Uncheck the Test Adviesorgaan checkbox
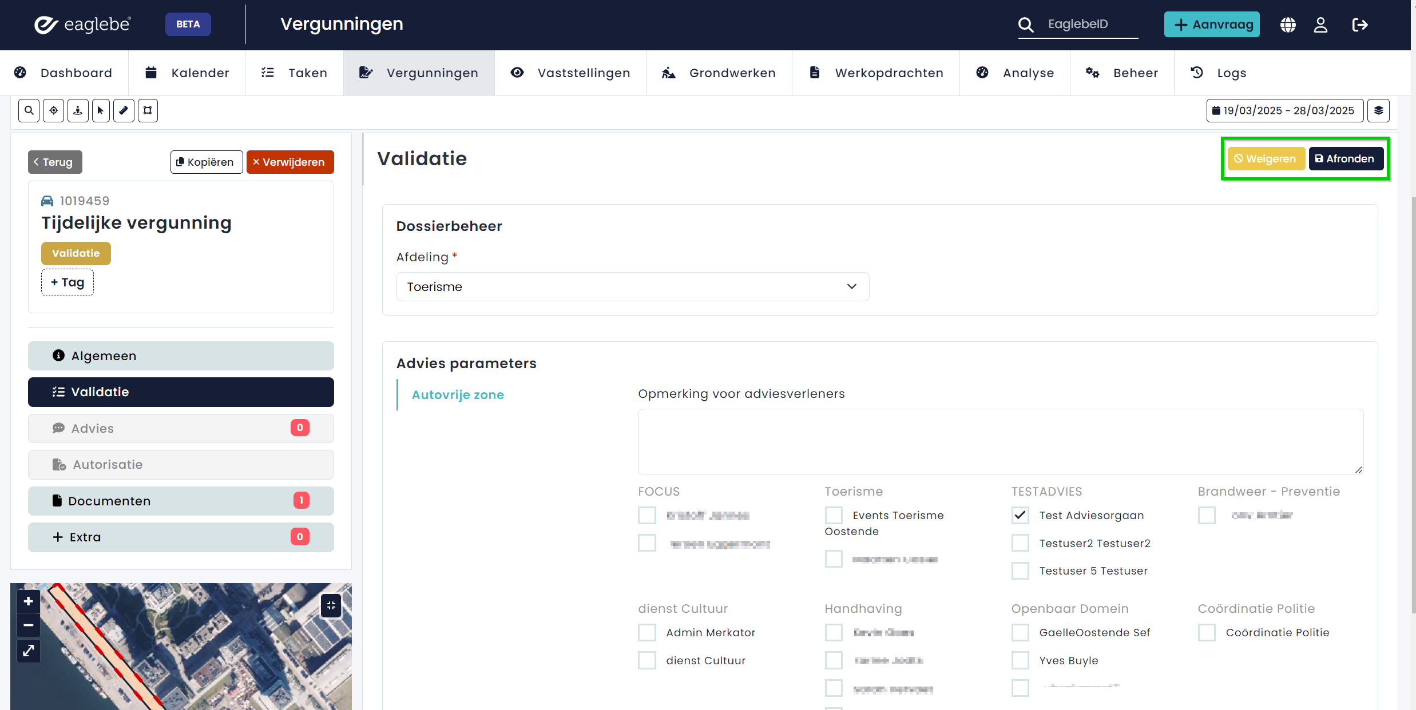This screenshot has height=710, width=1416. 1020,515
